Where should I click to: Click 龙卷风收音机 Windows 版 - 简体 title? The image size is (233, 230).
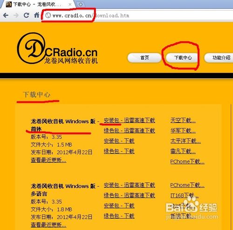[x=65, y=125]
